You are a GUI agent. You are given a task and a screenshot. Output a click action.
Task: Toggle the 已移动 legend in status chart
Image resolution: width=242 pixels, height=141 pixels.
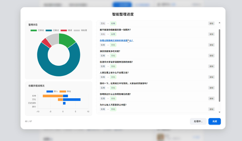point(37,30)
